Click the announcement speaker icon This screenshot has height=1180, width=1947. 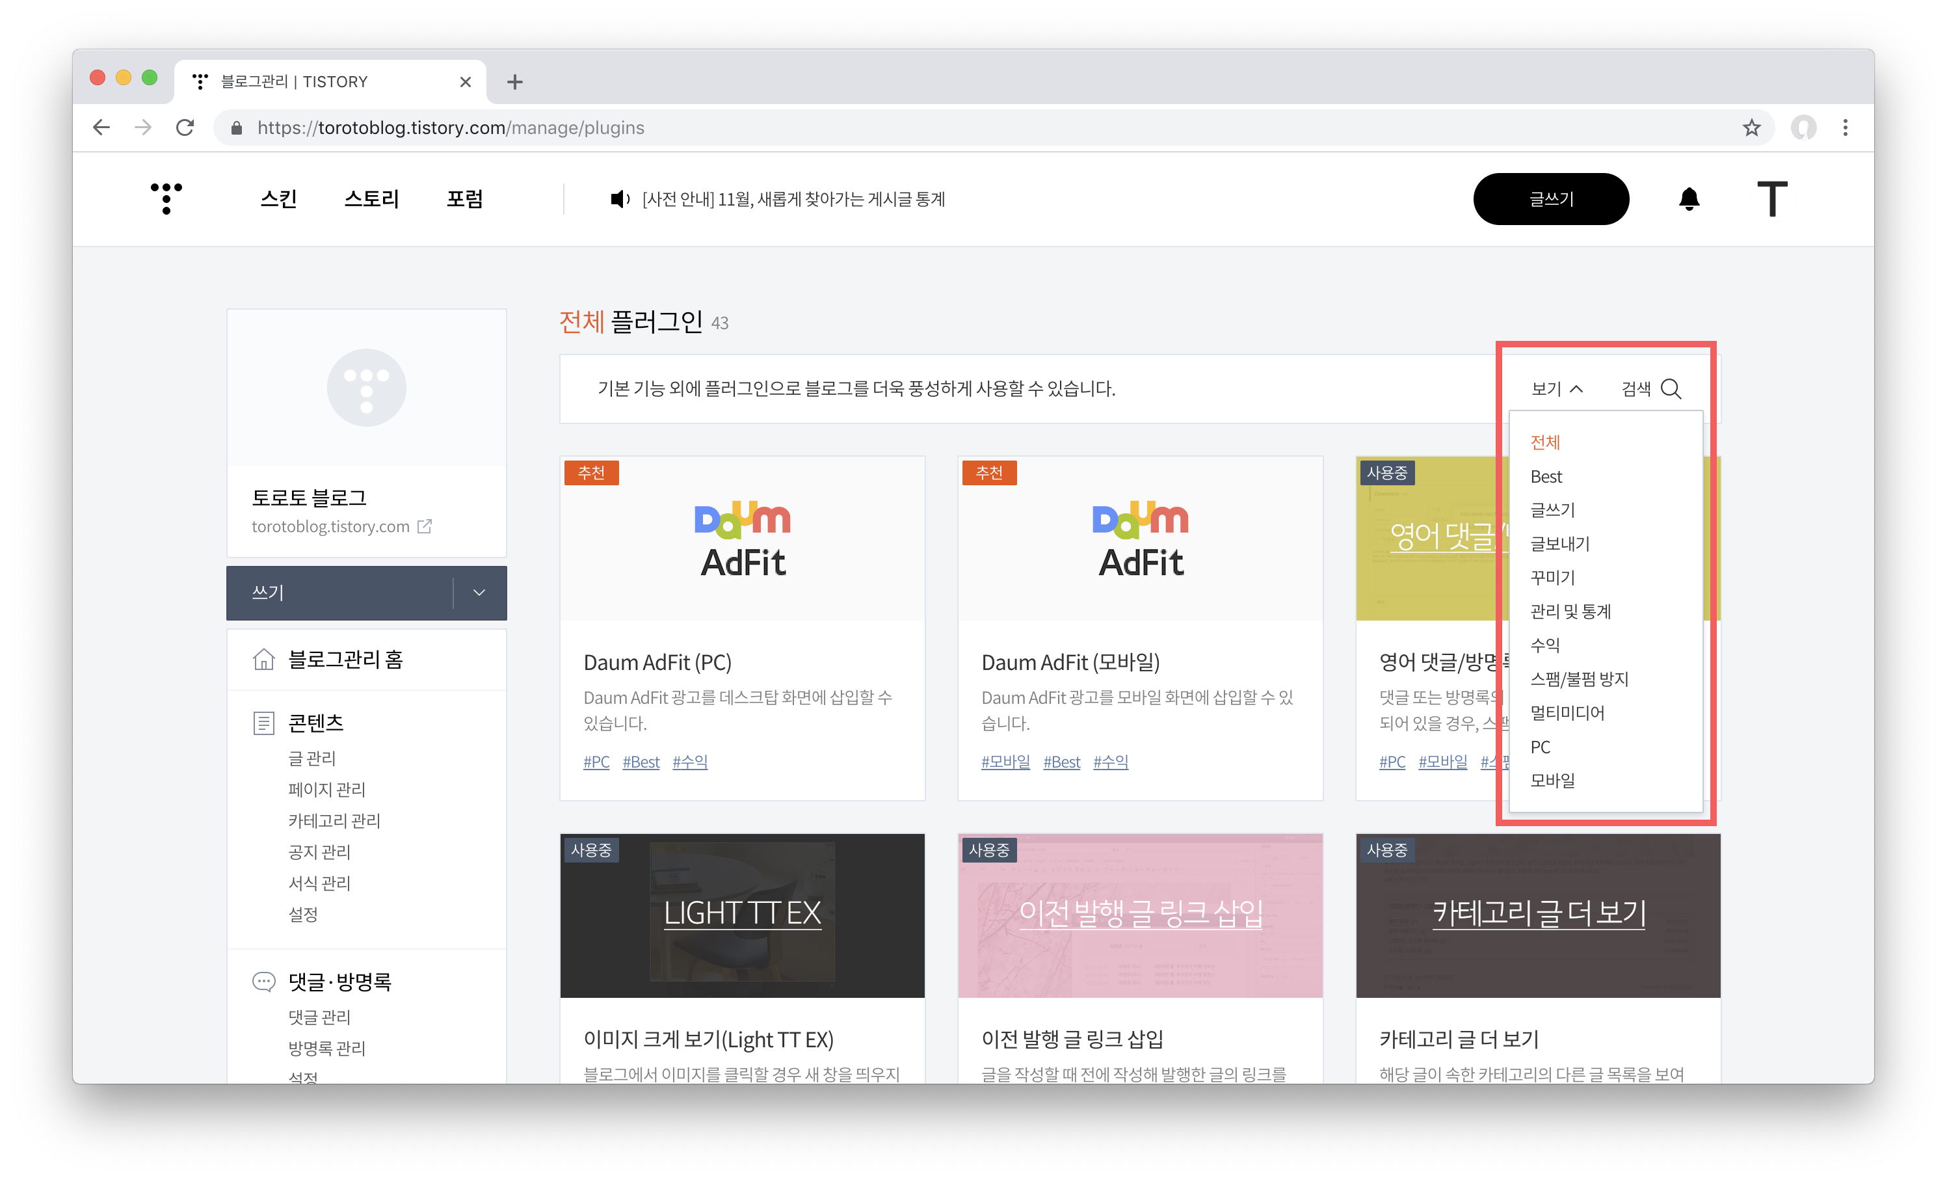[x=620, y=199]
